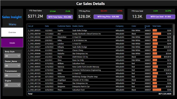Open the Dealer_Name filter dropdown
Viewport: 177px width, 99px height.
point(12,65)
